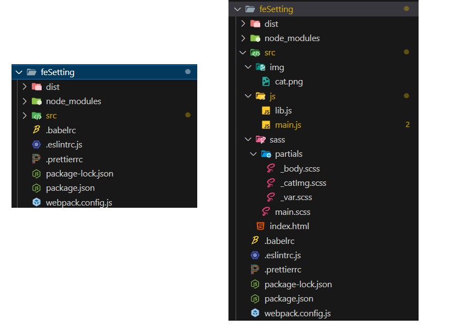Click blue partials folder icon
The width and height of the screenshot is (452, 330).
(266, 155)
